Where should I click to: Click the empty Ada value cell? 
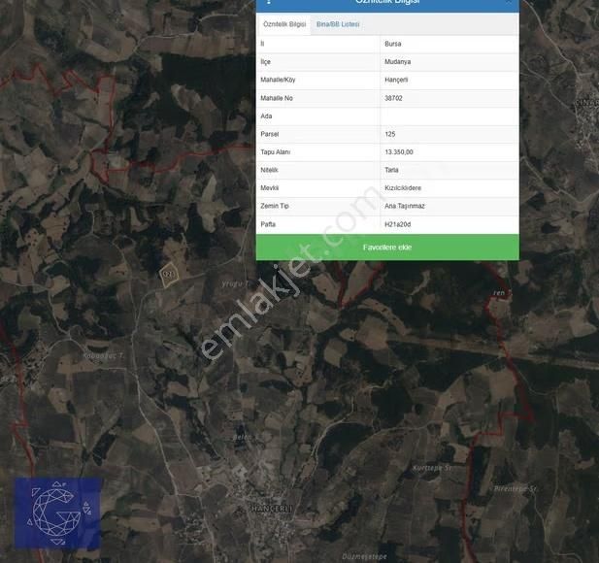point(449,116)
